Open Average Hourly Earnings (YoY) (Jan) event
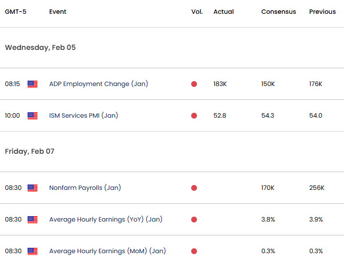Image resolution: width=344 pixels, height=263 pixels. coord(106,219)
